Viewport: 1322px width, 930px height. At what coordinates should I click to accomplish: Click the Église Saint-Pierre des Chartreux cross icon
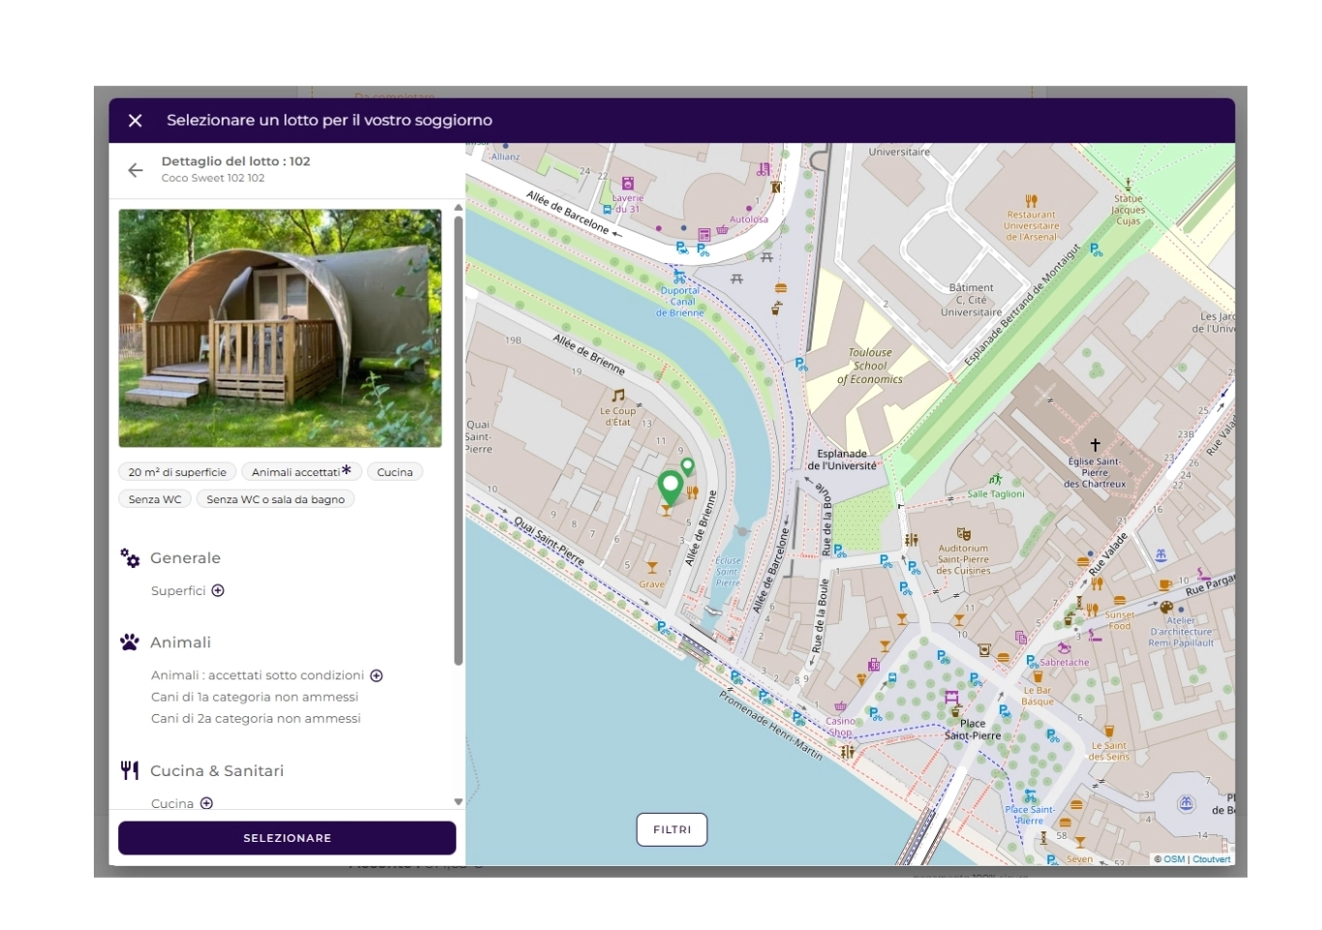click(x=1096, y=445)
